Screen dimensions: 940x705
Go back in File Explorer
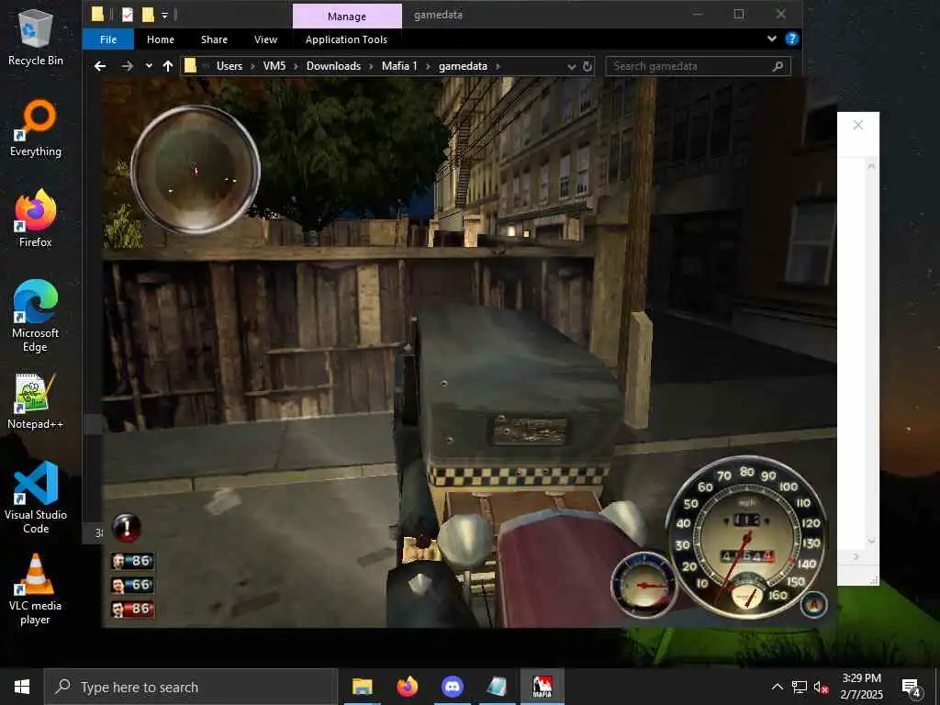[x=100, y=66]
